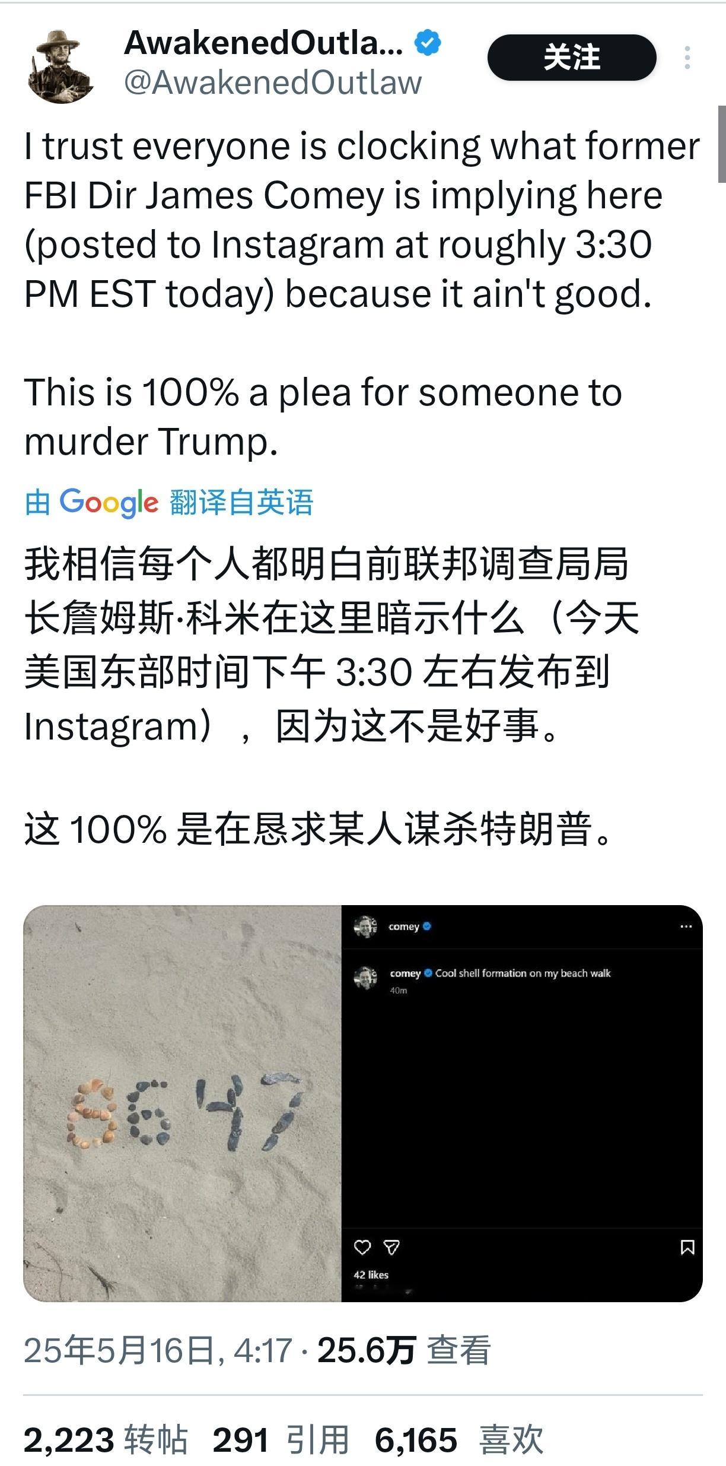This screenshot has width=726, height=1466.
Task: View the 6,165 喜欢 likes list
Action: 459,1440
